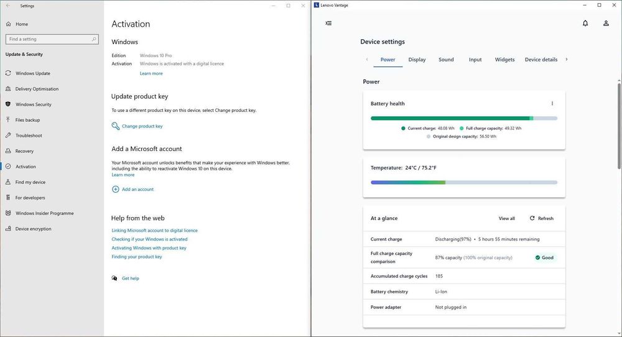Open Checking if your Windows is activated

click(149, 239)
